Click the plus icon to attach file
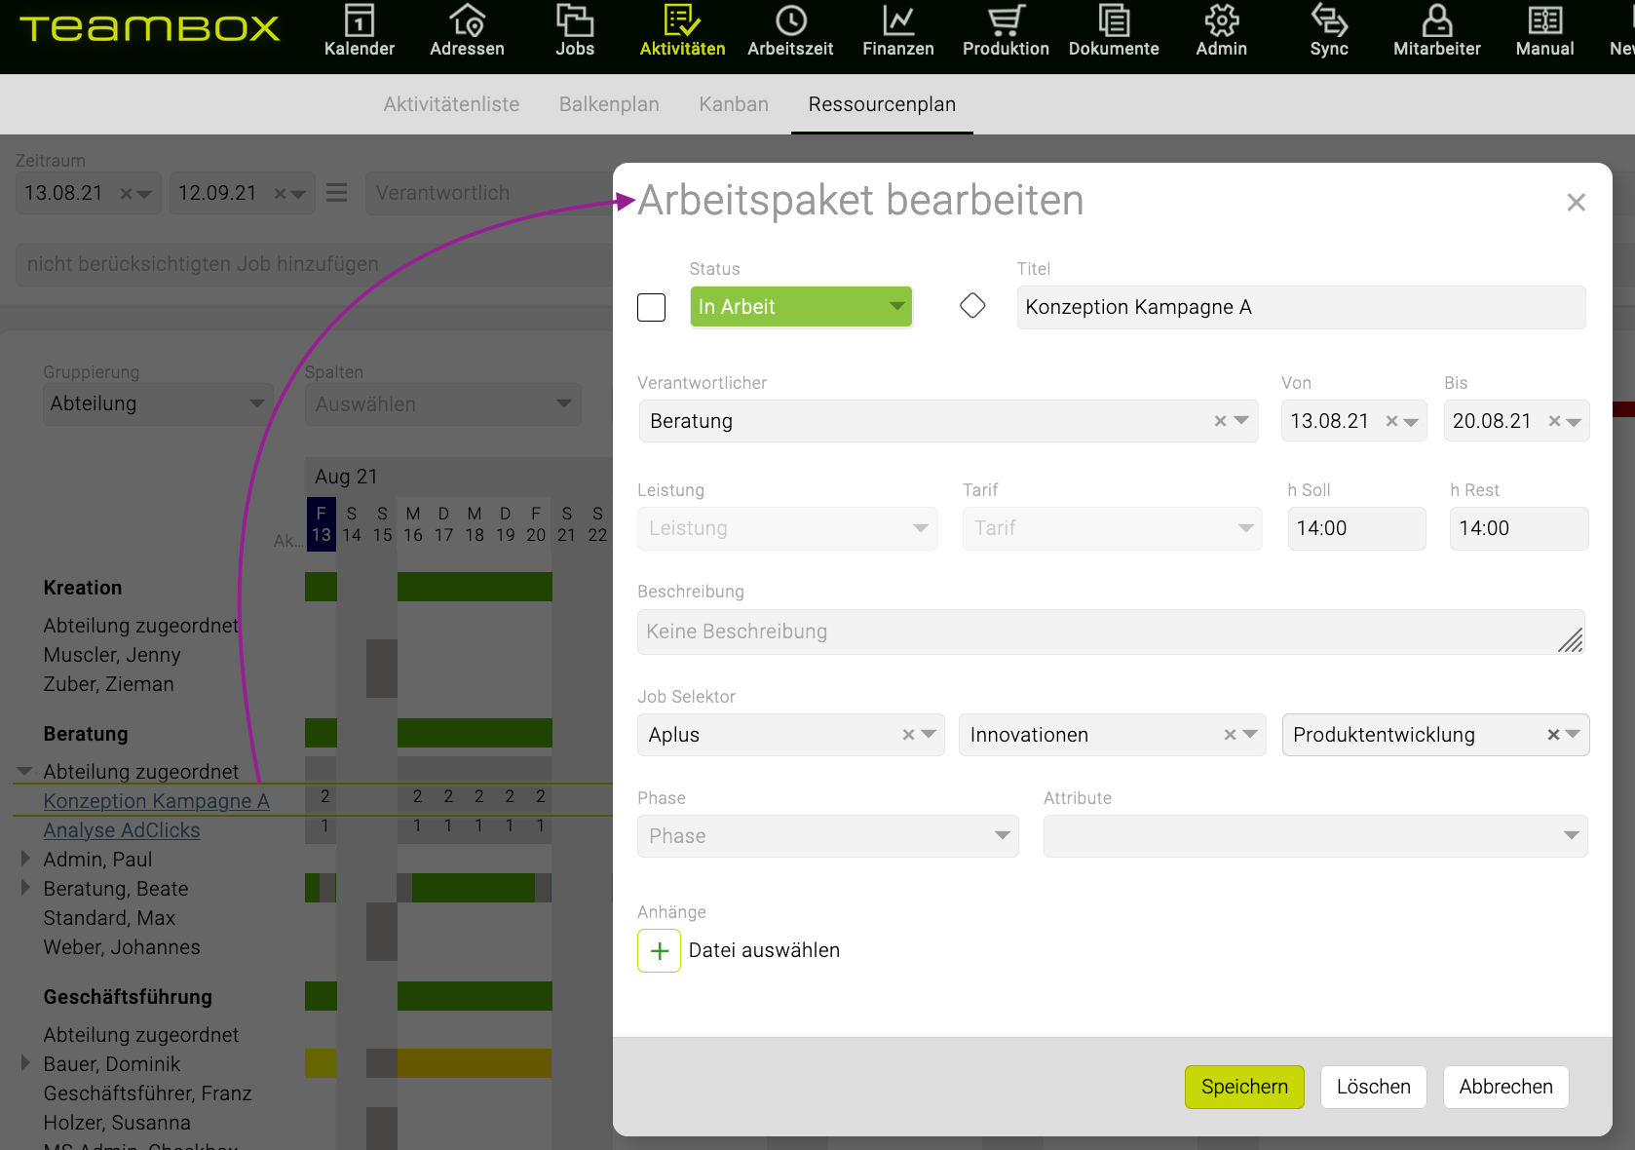Viewport: 1635px width, 1150px height. coord(660,950)
